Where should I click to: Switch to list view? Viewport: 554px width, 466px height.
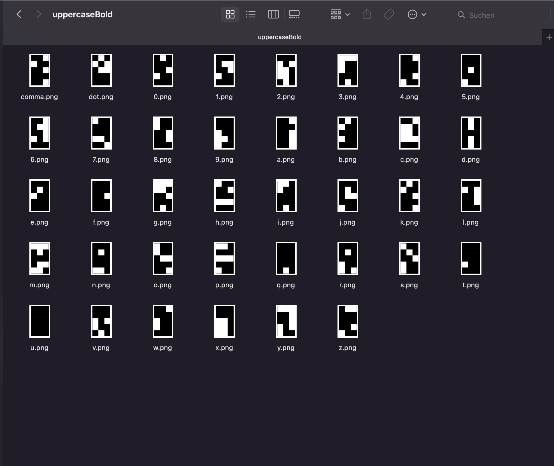(x=251, y=15)
